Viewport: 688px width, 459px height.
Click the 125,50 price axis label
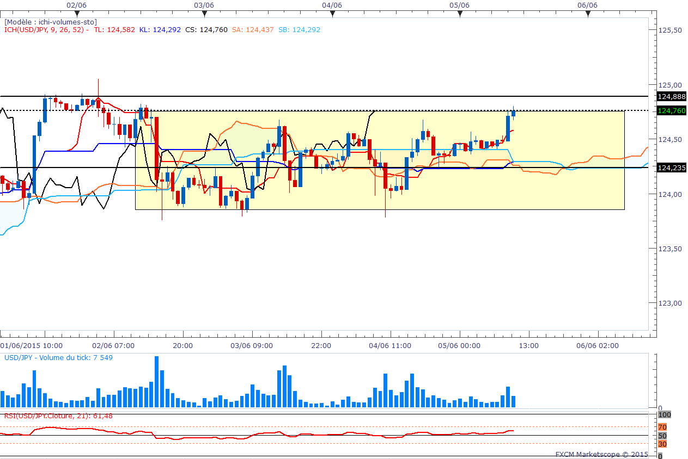pyautogui.click(x=670, y=30)
